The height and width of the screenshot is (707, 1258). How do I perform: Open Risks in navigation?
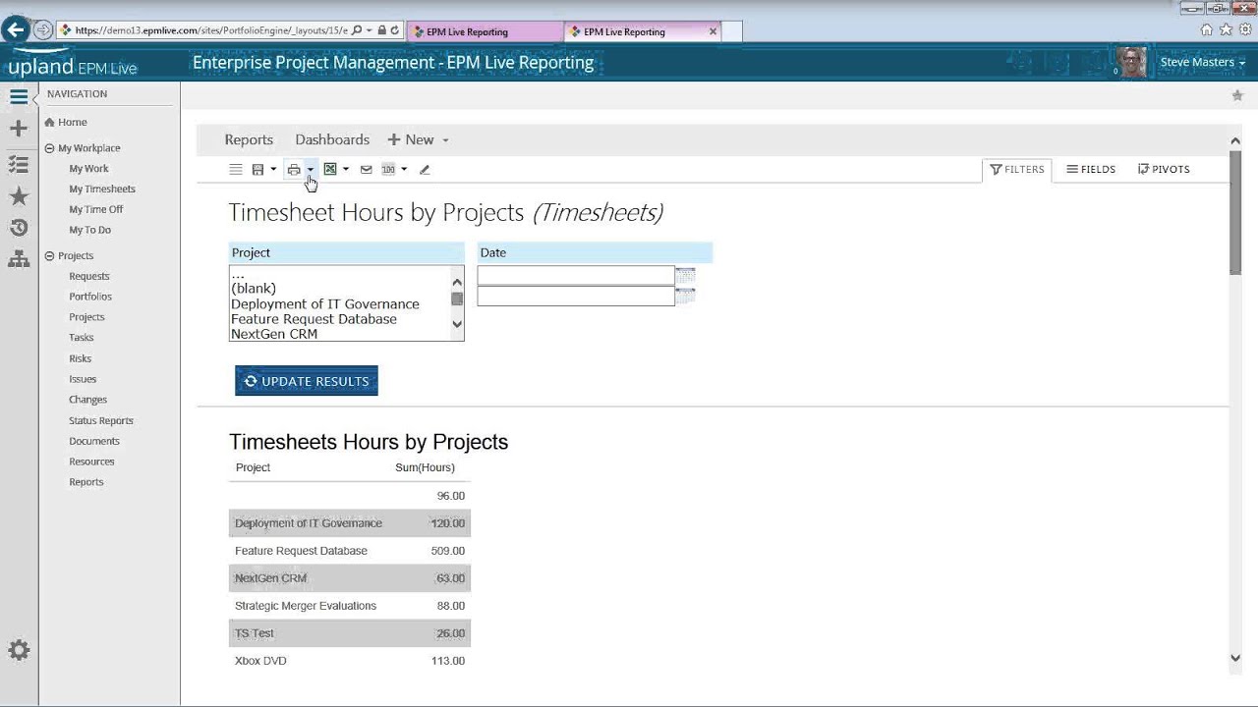(80, 359)
